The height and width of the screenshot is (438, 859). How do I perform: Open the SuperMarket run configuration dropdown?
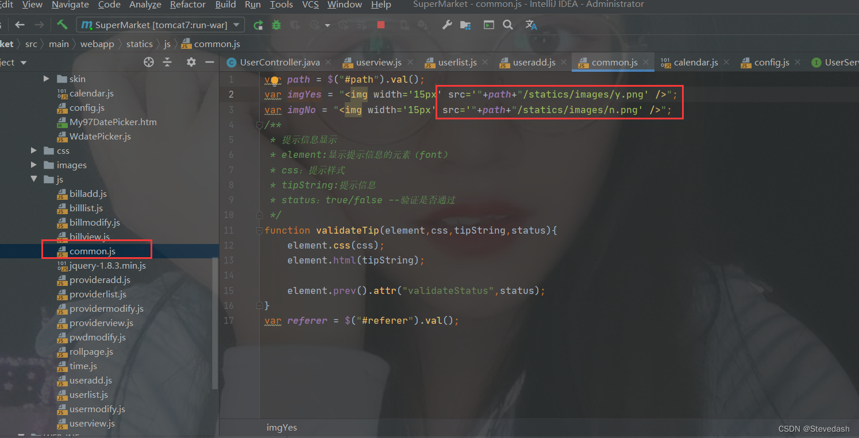[x=162, y=25]
